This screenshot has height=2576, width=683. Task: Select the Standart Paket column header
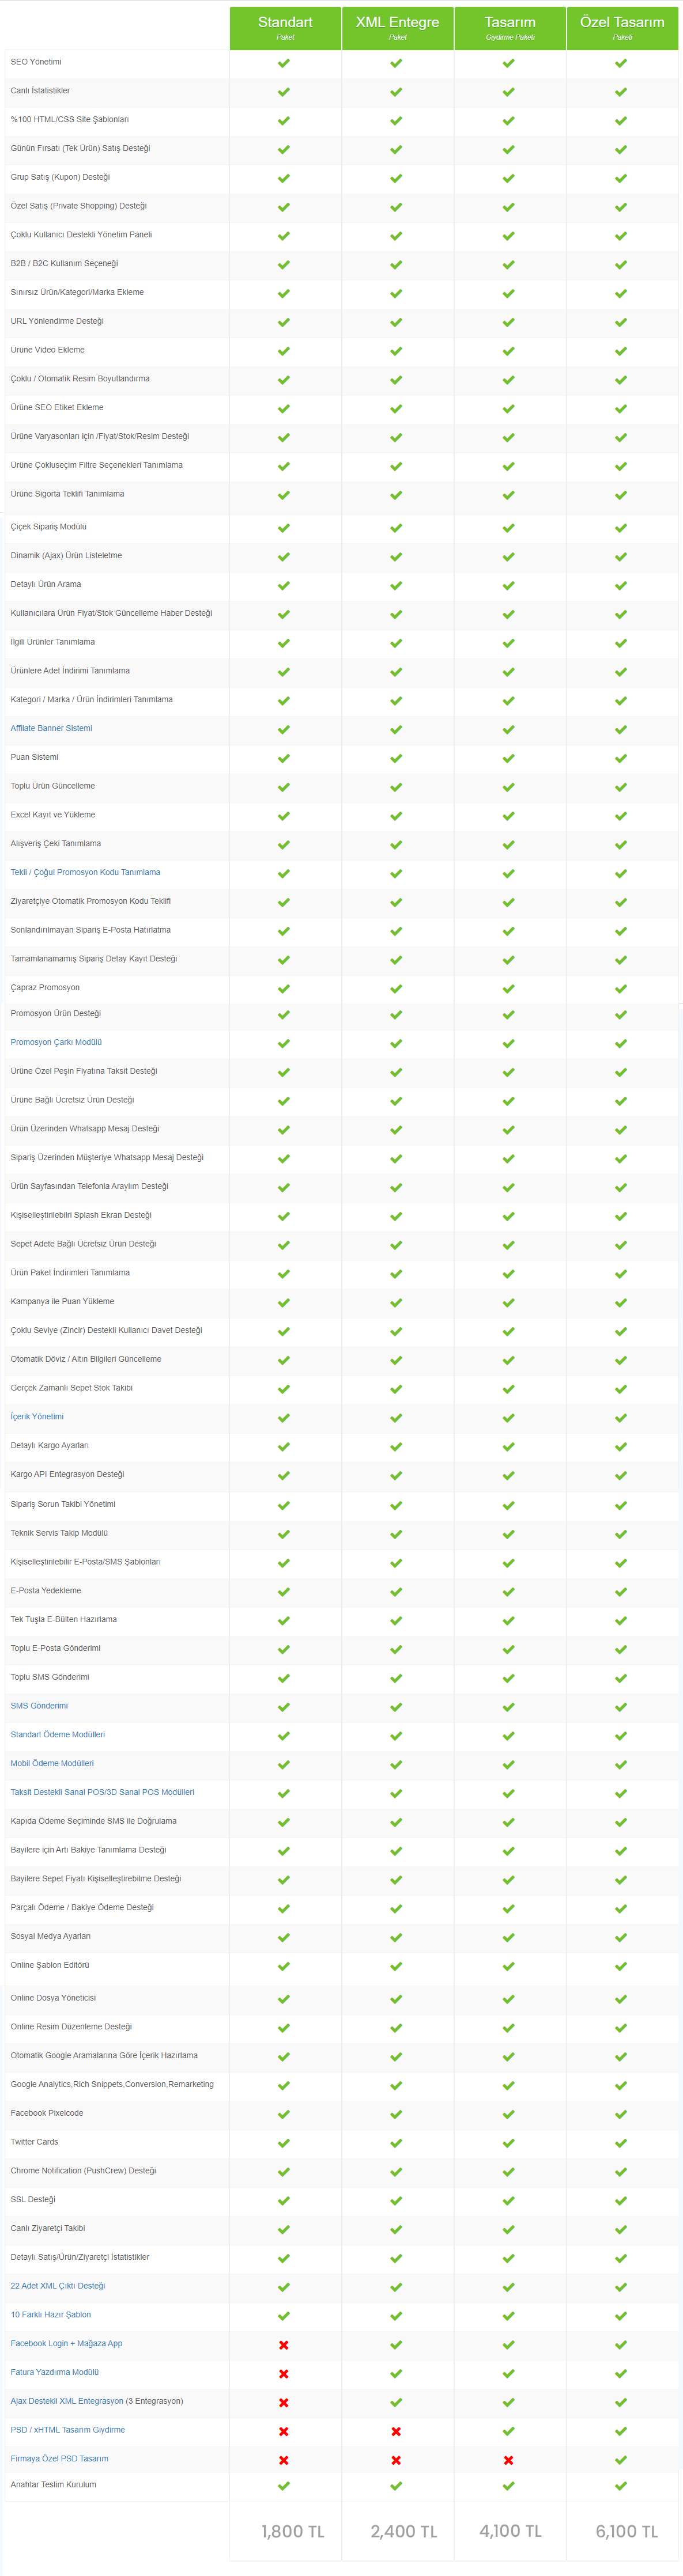click(285, 28)
